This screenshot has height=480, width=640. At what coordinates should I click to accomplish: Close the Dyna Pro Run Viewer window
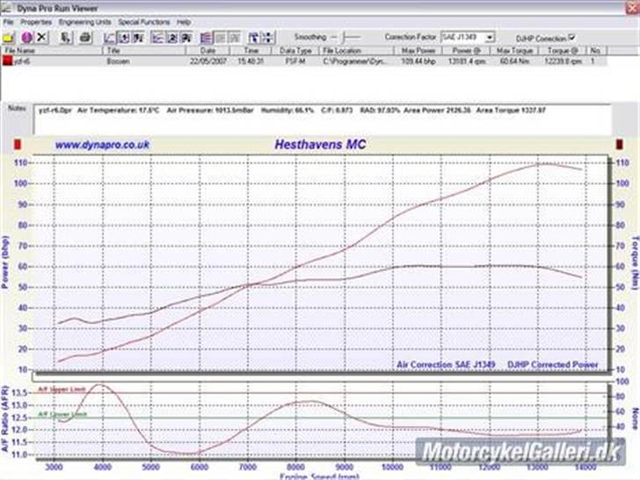click(x=633, y=7)
